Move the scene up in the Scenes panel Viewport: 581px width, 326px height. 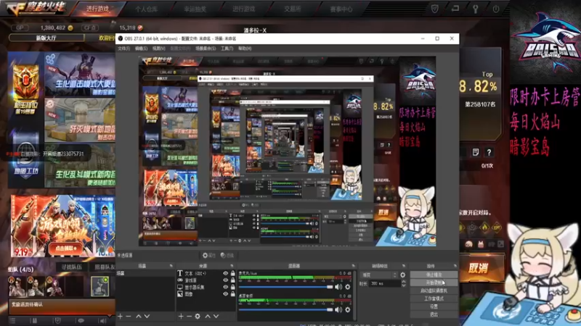(x=139, y=317)
